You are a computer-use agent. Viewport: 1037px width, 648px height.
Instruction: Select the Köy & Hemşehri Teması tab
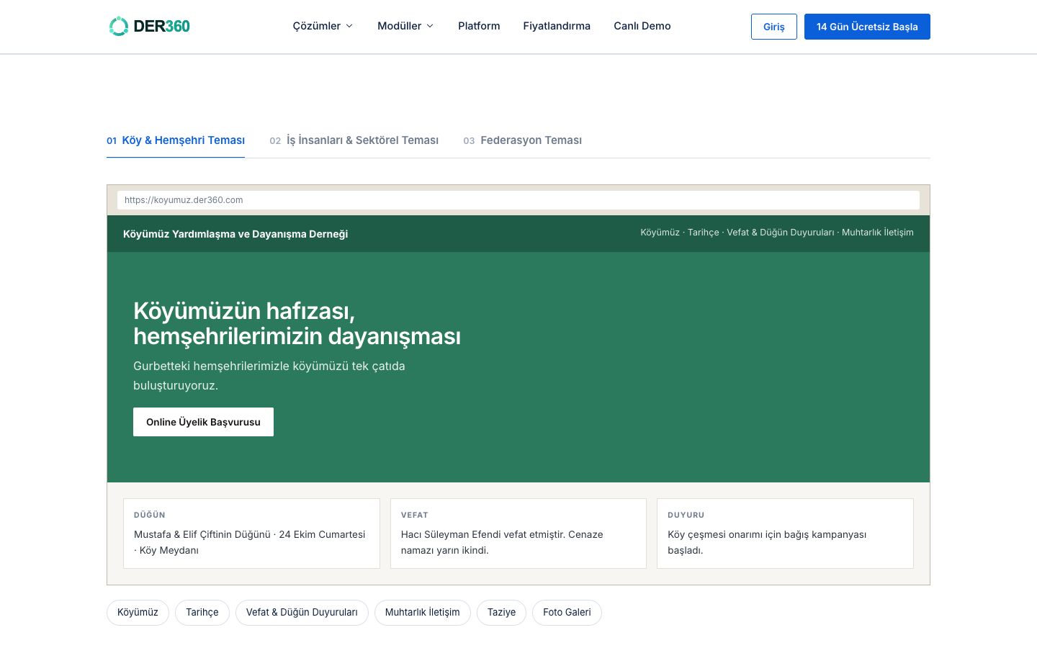(176, 140)
